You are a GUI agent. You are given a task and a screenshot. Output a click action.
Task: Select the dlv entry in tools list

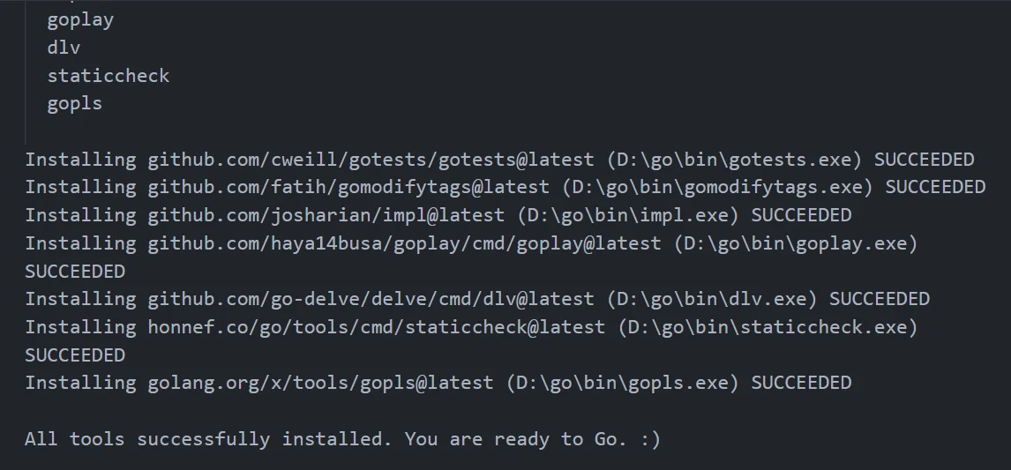click(64, 48)
